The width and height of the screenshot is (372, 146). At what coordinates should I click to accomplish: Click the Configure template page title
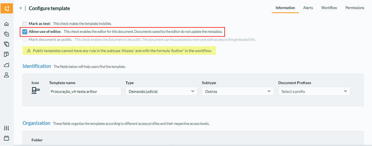click(49, 8)
